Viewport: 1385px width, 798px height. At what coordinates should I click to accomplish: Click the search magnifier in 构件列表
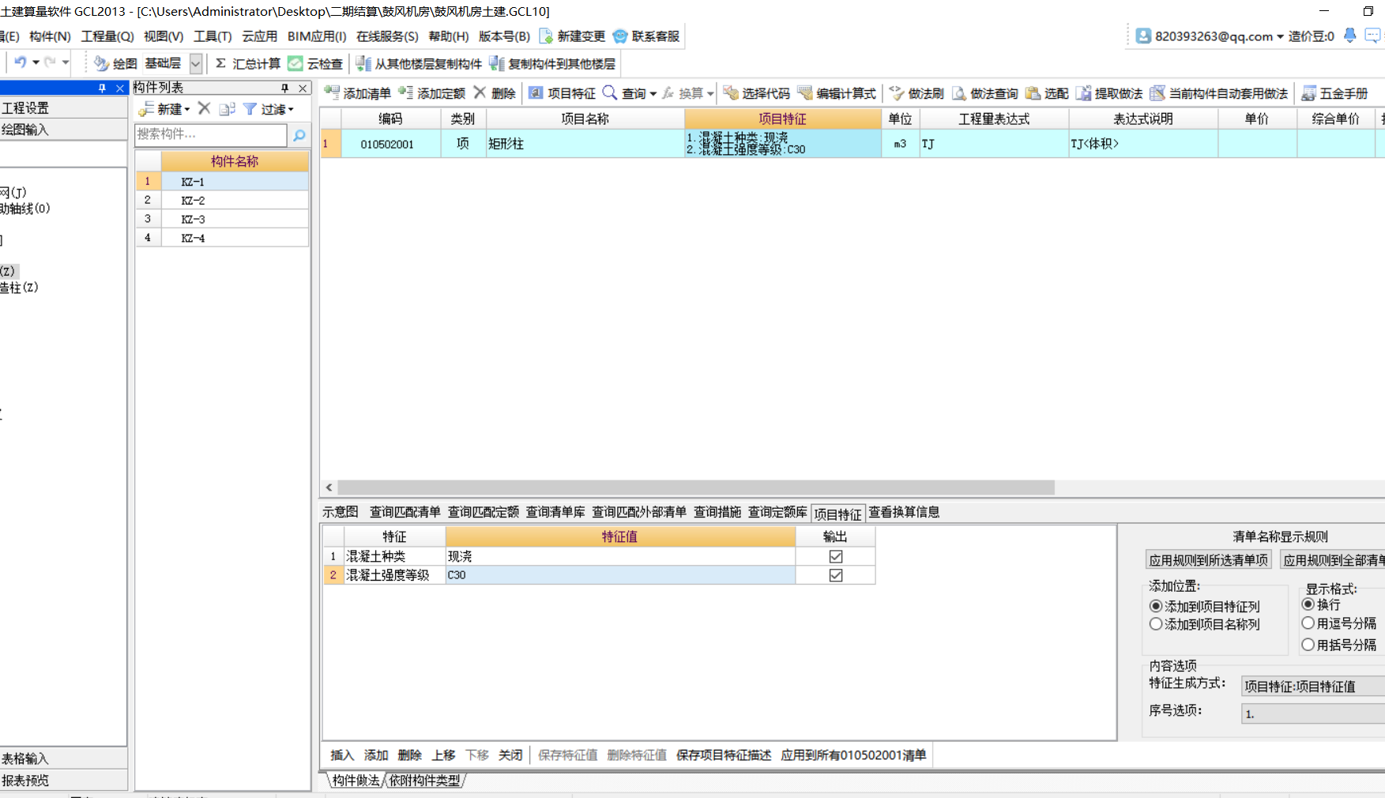click(x=299, y=135)
